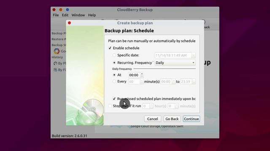
Task: Select the Recurring Frequency radio button
Action: [114, 62]
